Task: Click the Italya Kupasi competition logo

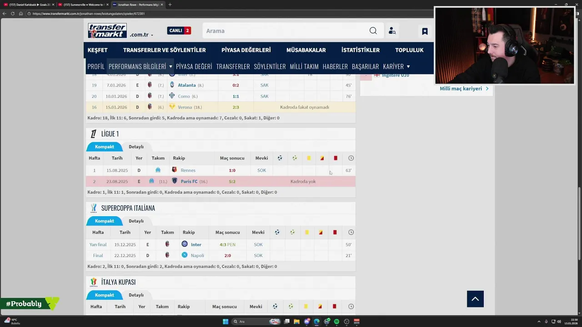Action: (93, 282)
